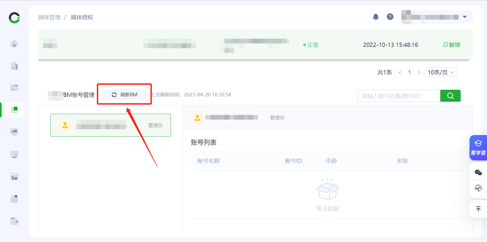Image resolution: width=487 pixels, height=242 pixels.
Task: Open the WeChat contact icon
Action: tap(478, 172)
